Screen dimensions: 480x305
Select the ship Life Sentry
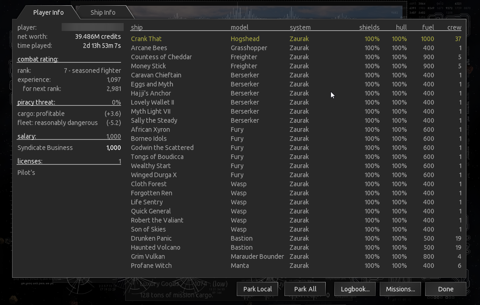(x=296, y=202)
